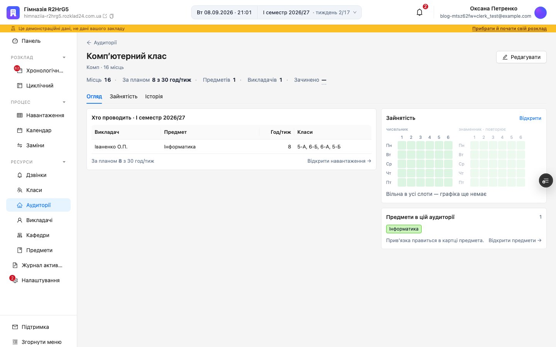Screen dimensions: 556x347
Task: Click the user avatar circle
Action: (x=541, y=13)
